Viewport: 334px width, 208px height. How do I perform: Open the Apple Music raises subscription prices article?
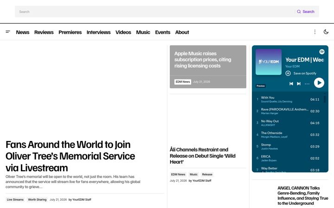pos(203,60)
